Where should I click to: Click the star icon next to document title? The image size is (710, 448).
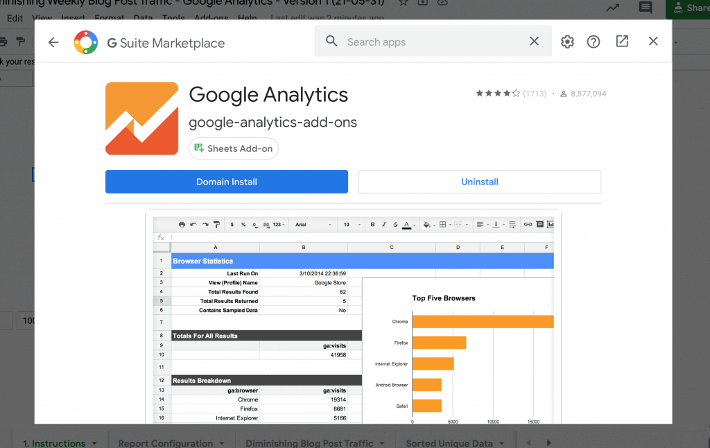(403, 2)
